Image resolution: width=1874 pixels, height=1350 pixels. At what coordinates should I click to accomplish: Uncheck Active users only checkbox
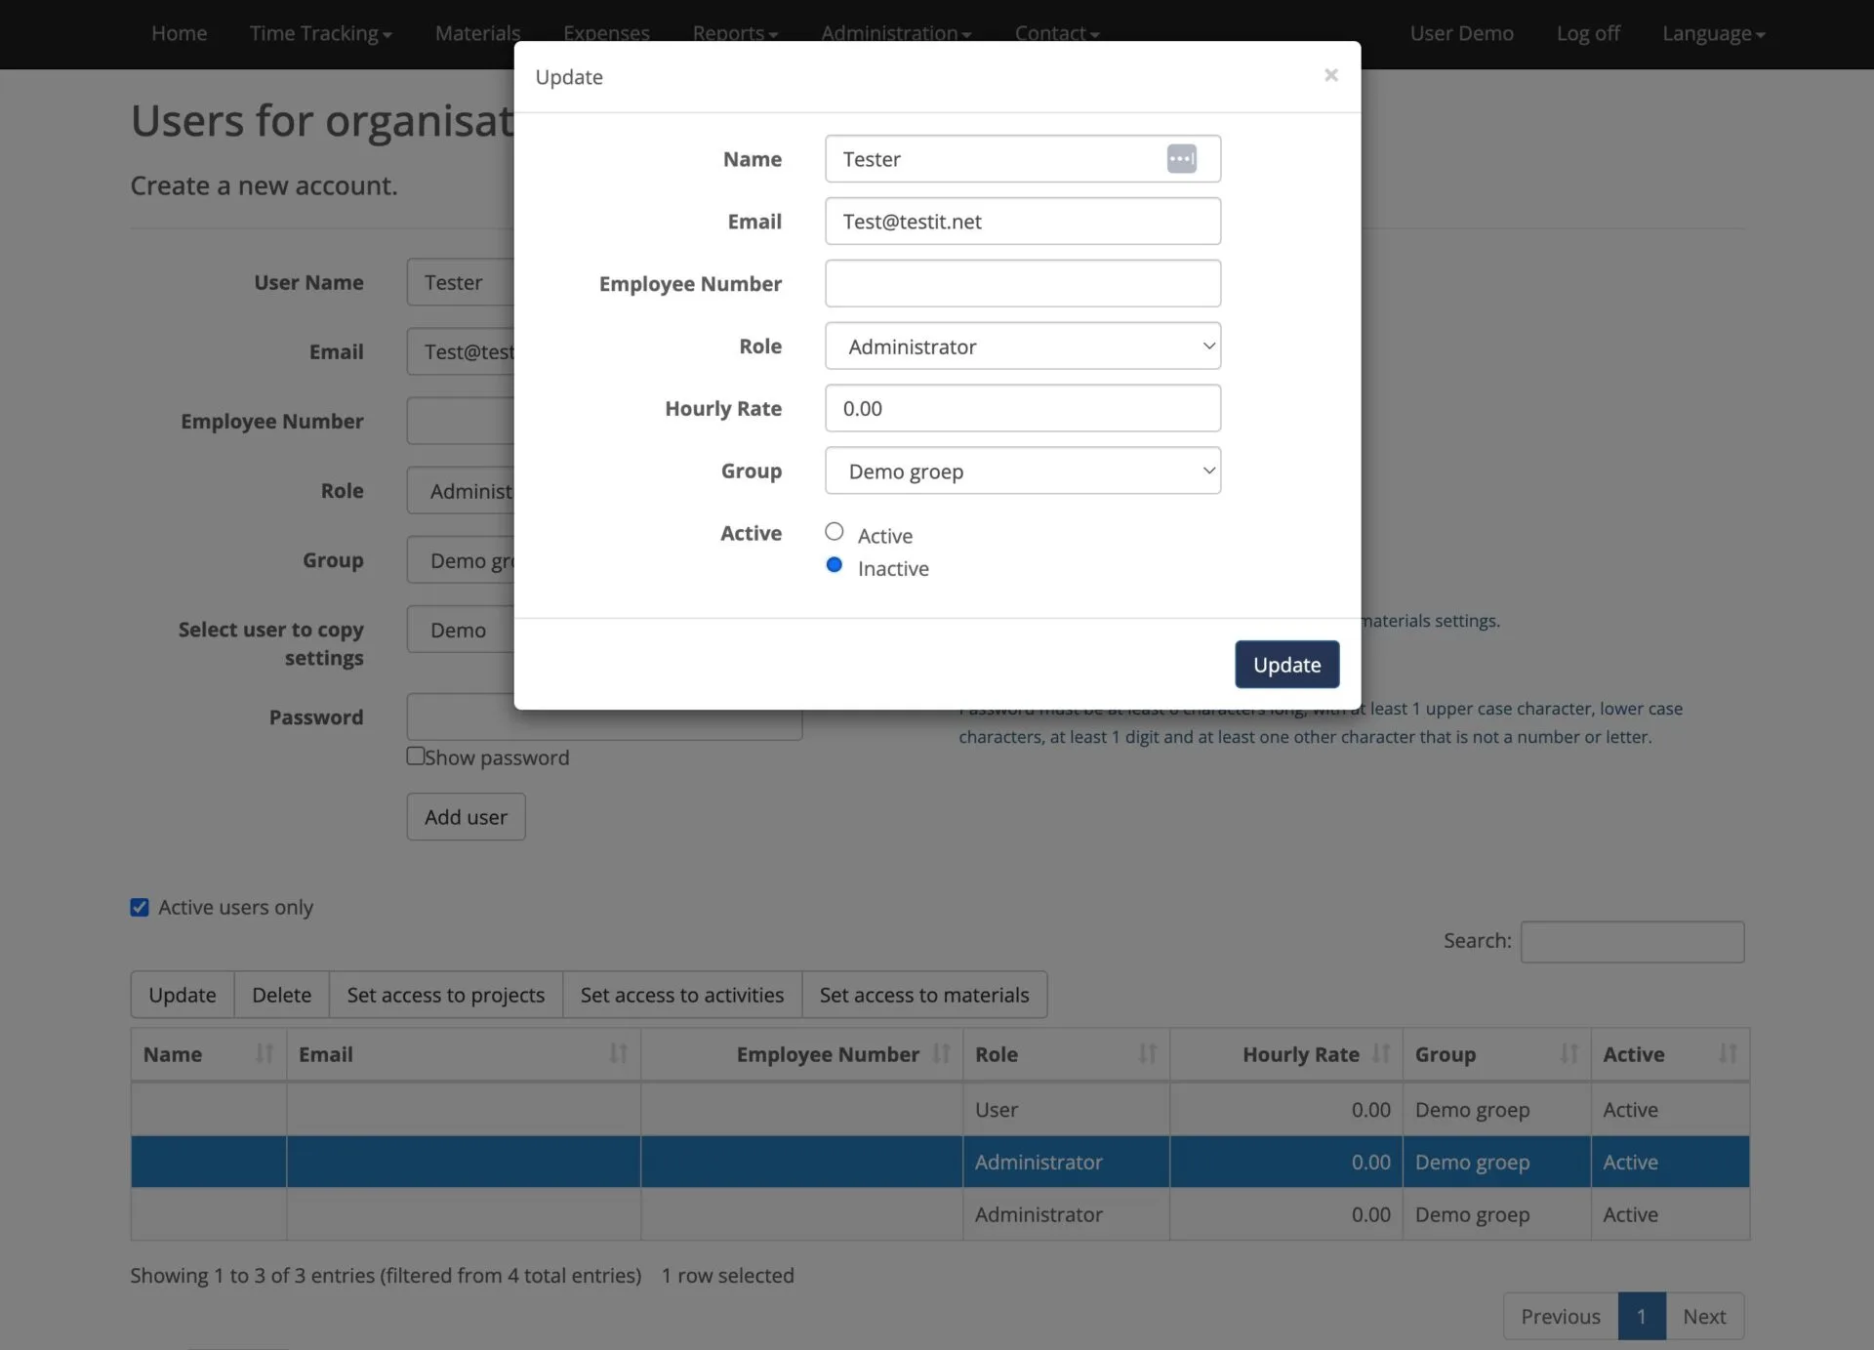tap(140, 907)
